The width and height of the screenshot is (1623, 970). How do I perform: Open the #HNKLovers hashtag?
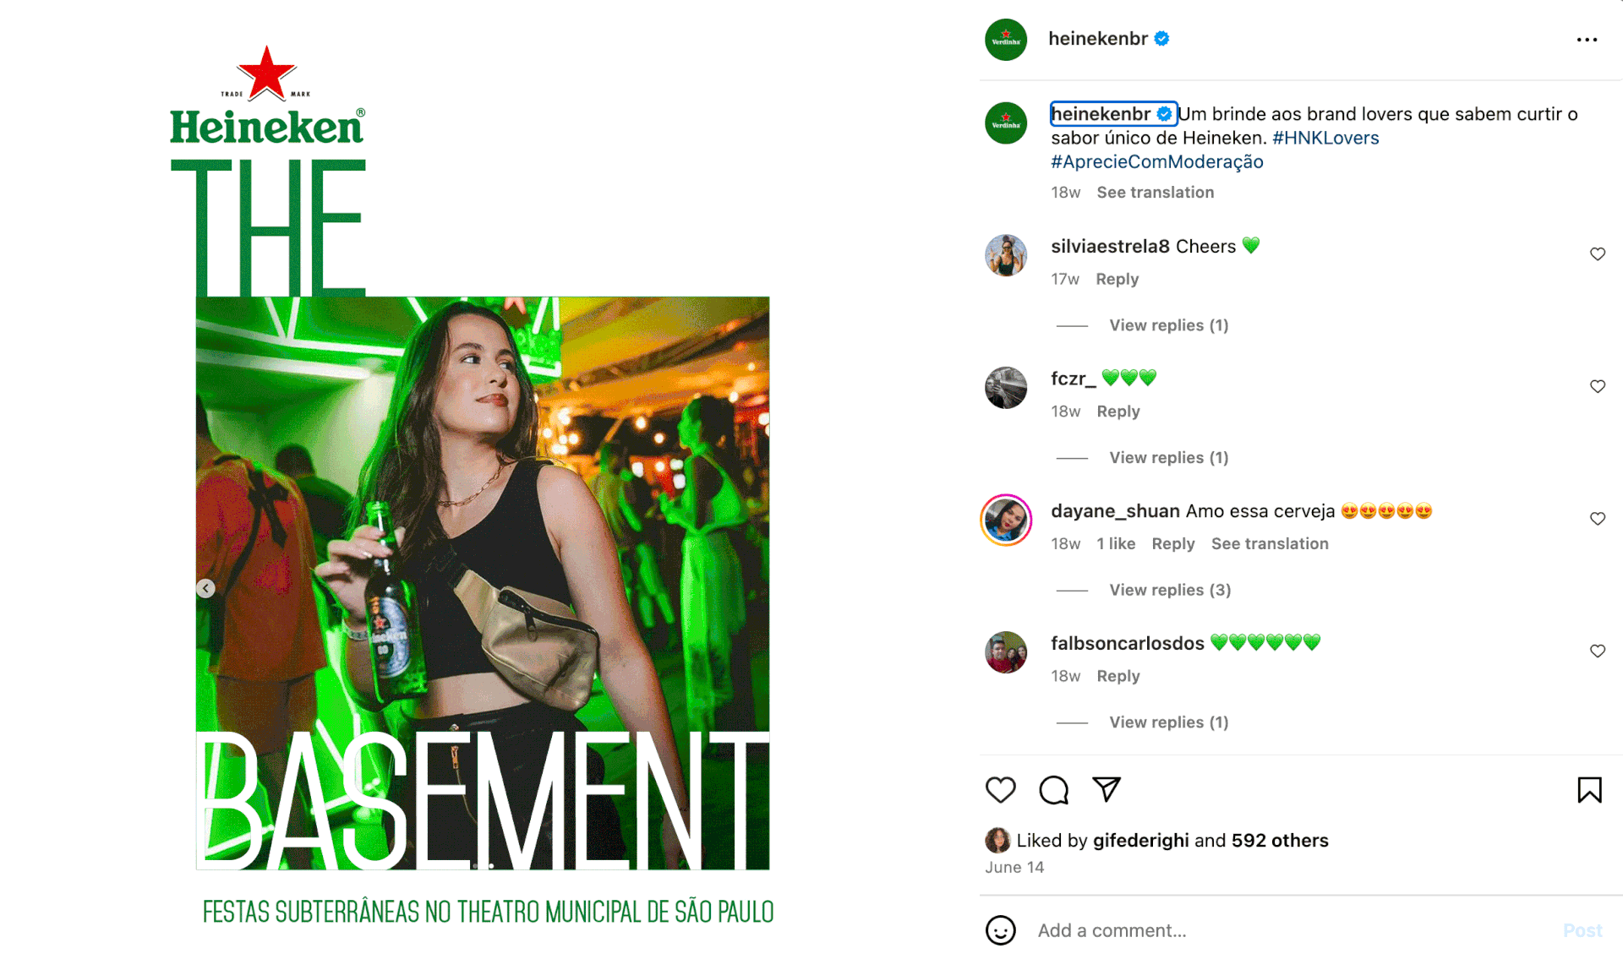(1325, 138)
